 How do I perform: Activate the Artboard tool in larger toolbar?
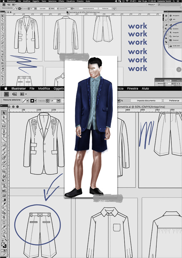point(4,223)
